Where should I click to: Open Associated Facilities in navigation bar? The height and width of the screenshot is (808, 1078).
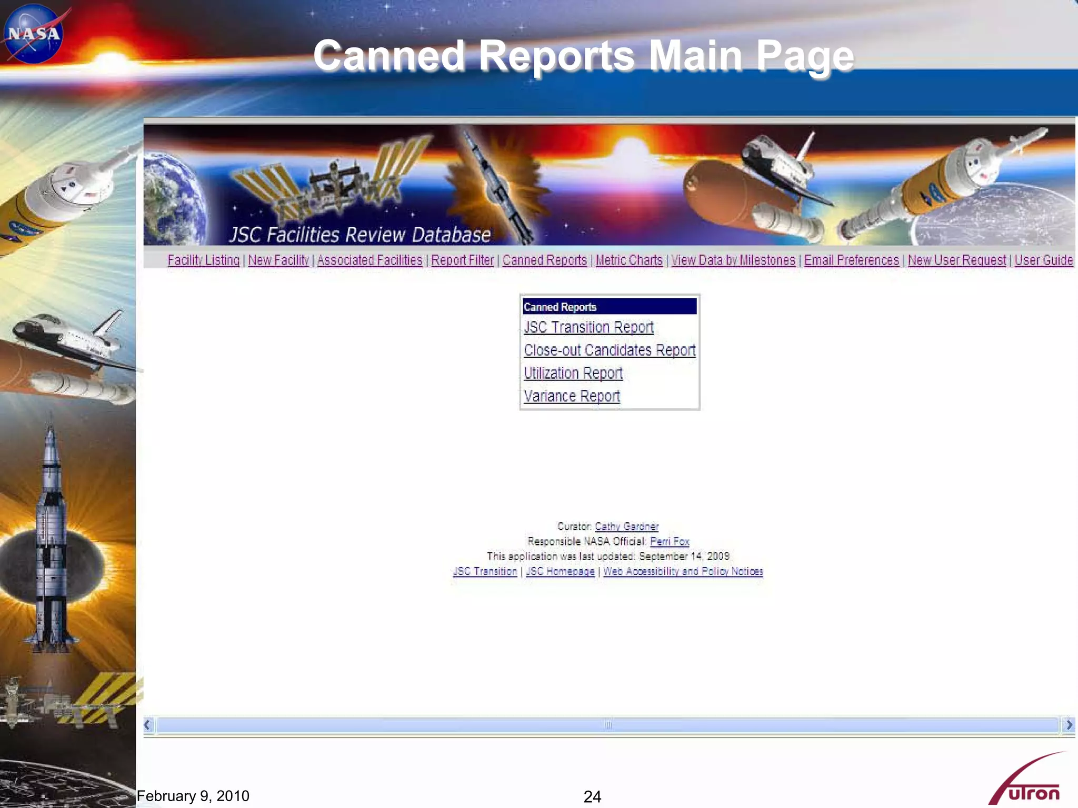370,260
